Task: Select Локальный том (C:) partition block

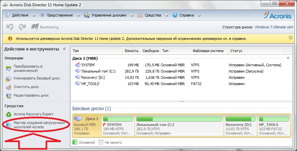Action: click(x=179, y=126)
